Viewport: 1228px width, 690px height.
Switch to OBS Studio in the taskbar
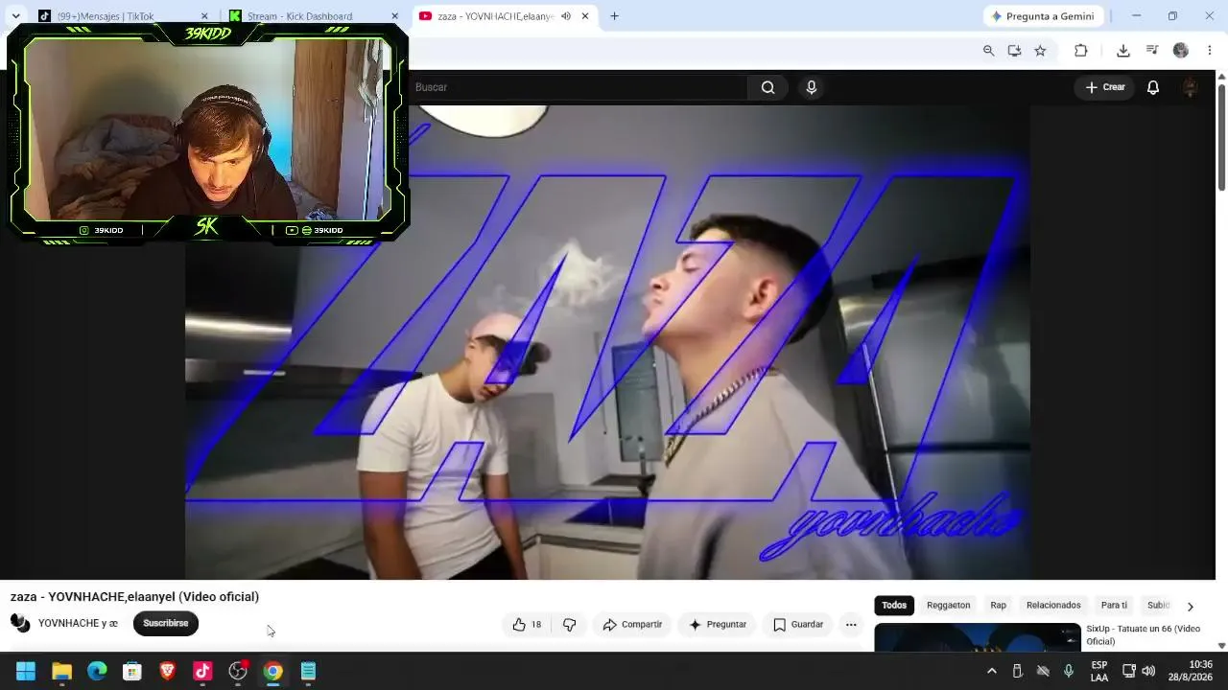(238, 671)
